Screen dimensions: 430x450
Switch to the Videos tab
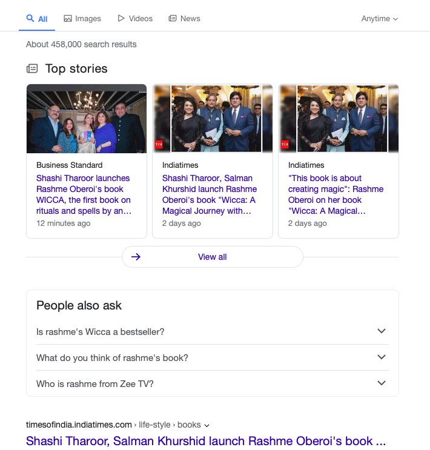tap(135, 19)
